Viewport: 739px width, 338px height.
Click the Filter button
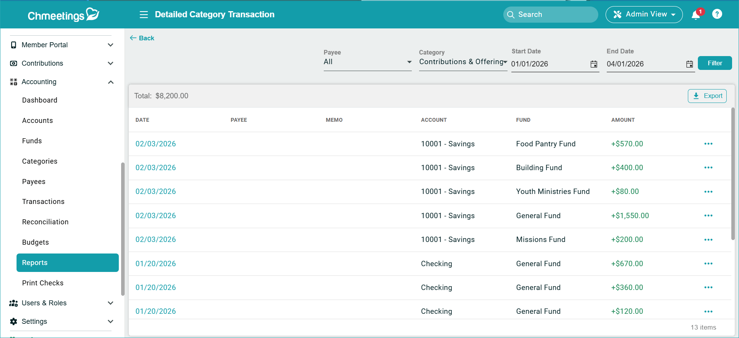715,63
